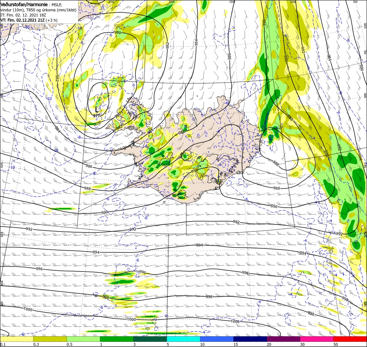Click the '977' central pressure value
Viewport: 367px width, 347px height.
[97, 116]
